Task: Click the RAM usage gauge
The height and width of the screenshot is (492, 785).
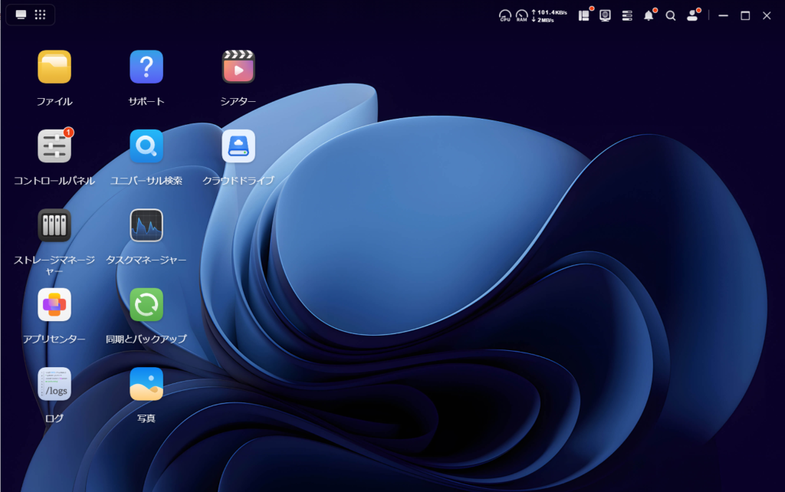Action: point(521,15)
